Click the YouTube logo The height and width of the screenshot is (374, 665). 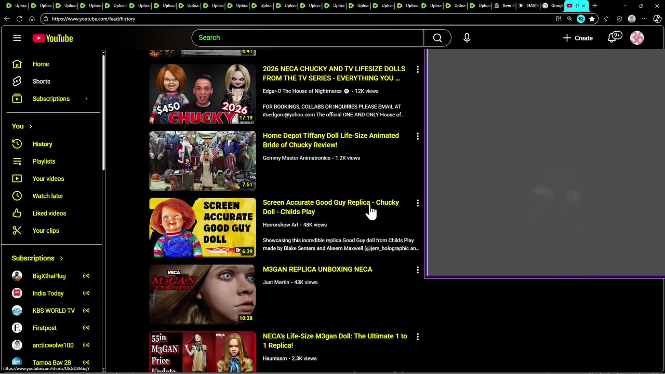click(52, 38)
